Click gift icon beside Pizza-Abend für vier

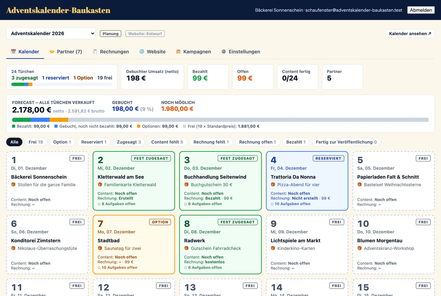273,184
